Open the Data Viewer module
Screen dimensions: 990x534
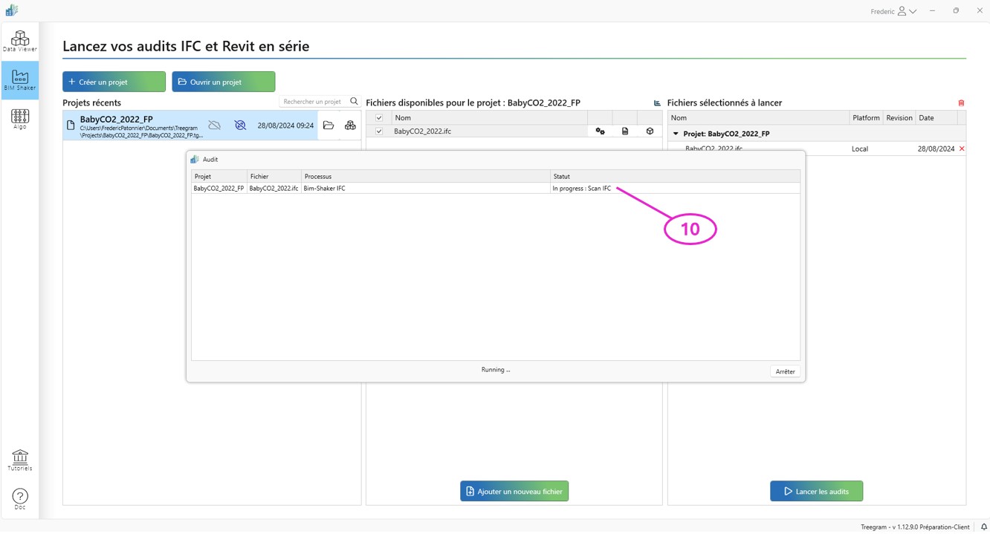[20, 41]
